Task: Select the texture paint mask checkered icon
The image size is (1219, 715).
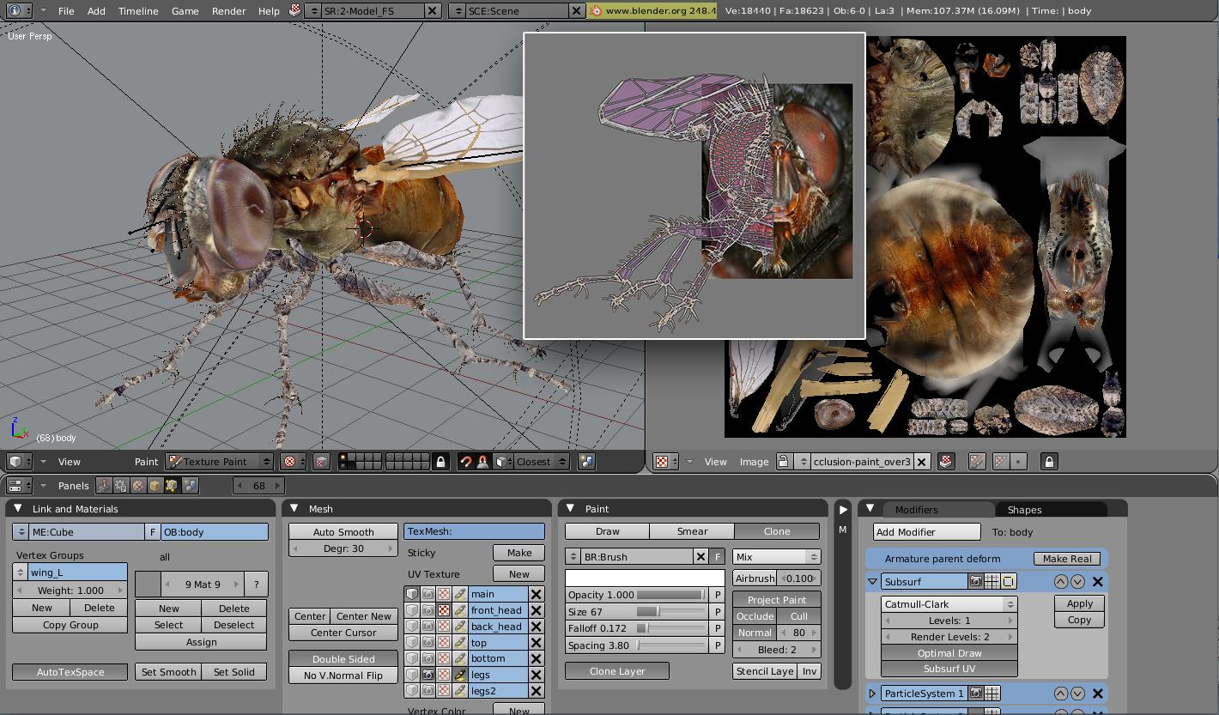Action: tap(322, 461)
